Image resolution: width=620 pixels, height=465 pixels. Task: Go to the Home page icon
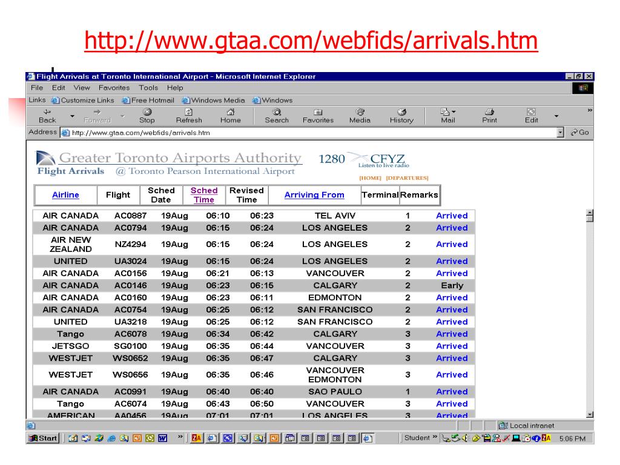click(x=231, y=116)
